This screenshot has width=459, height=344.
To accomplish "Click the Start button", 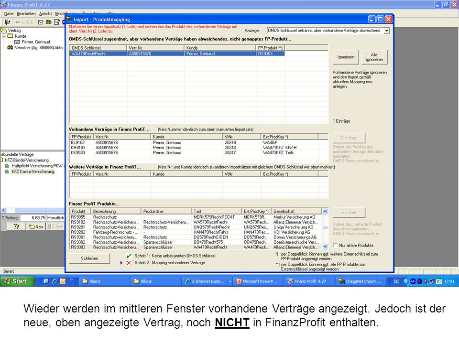I will click(x=17, y=281).
